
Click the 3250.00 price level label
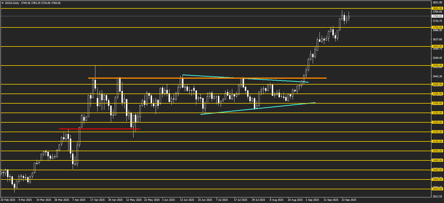[438, 113]
